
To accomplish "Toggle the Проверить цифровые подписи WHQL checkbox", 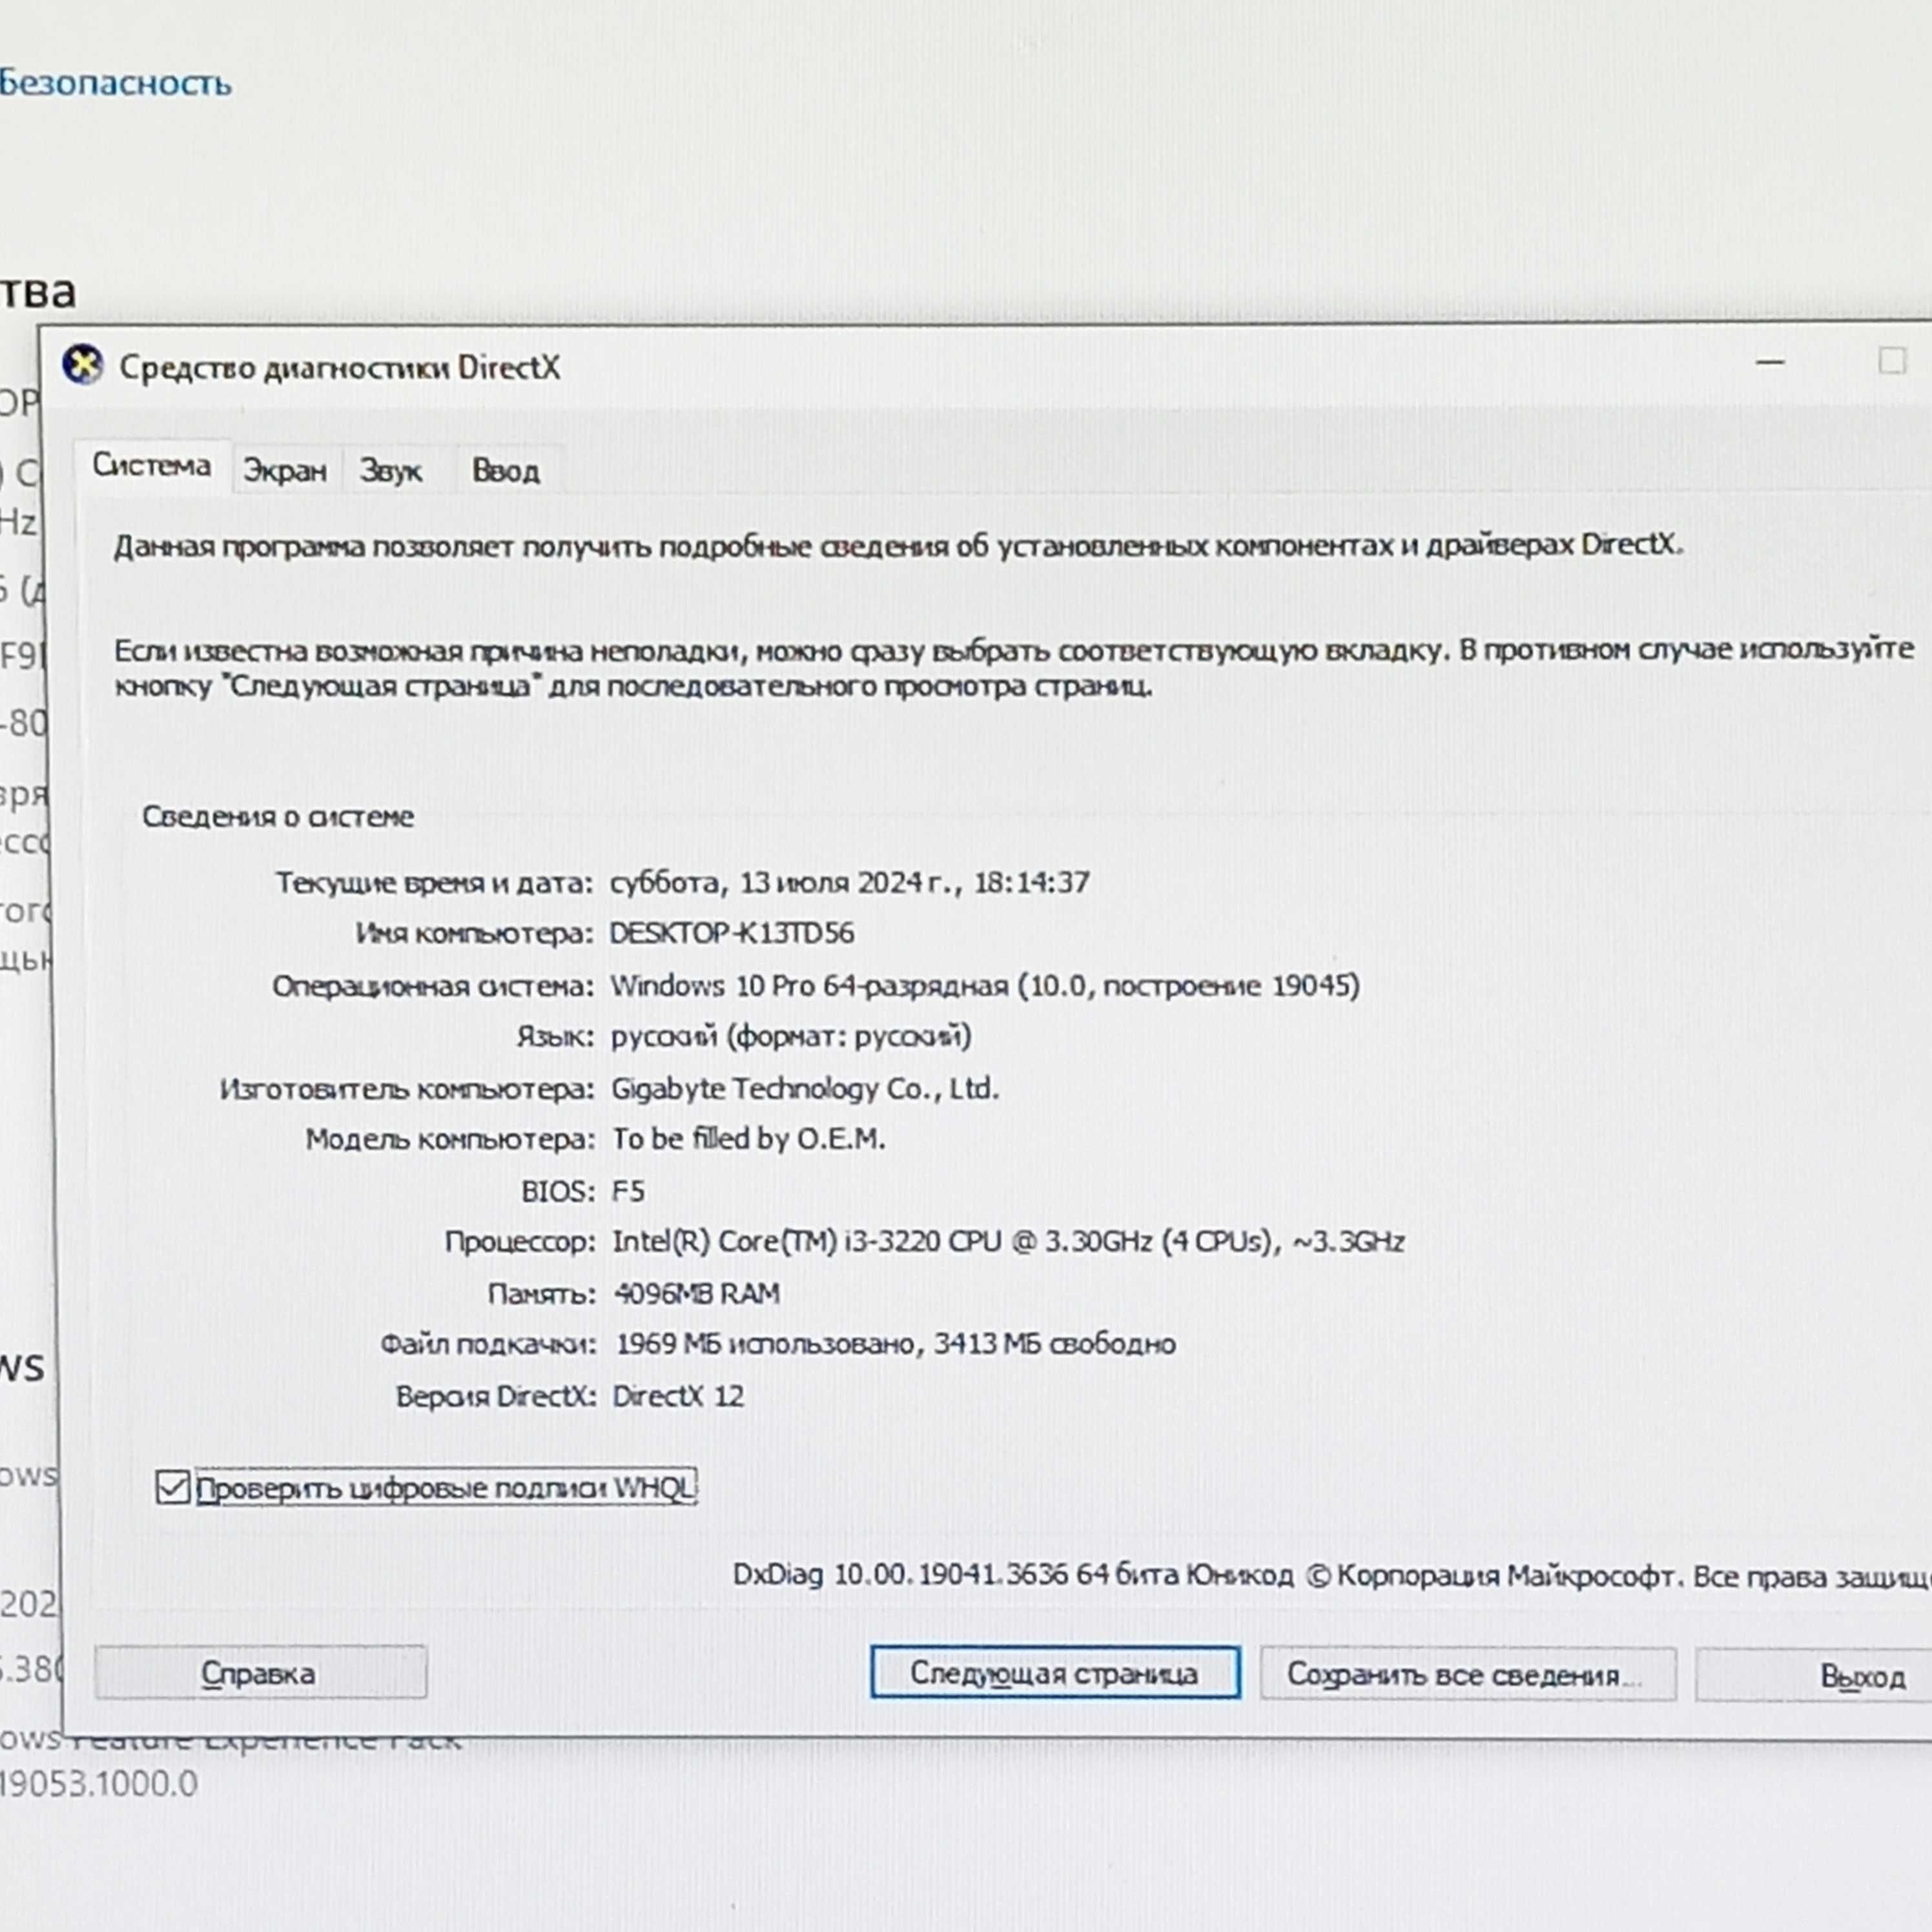I will pyautogui.click(x=173, y=1487).
